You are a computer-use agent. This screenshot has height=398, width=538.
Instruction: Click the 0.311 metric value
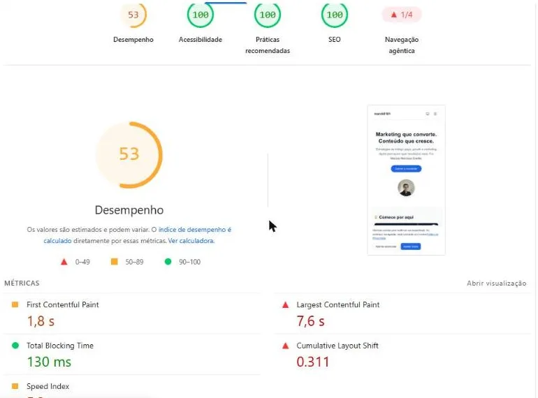click(x=313, y=362)
